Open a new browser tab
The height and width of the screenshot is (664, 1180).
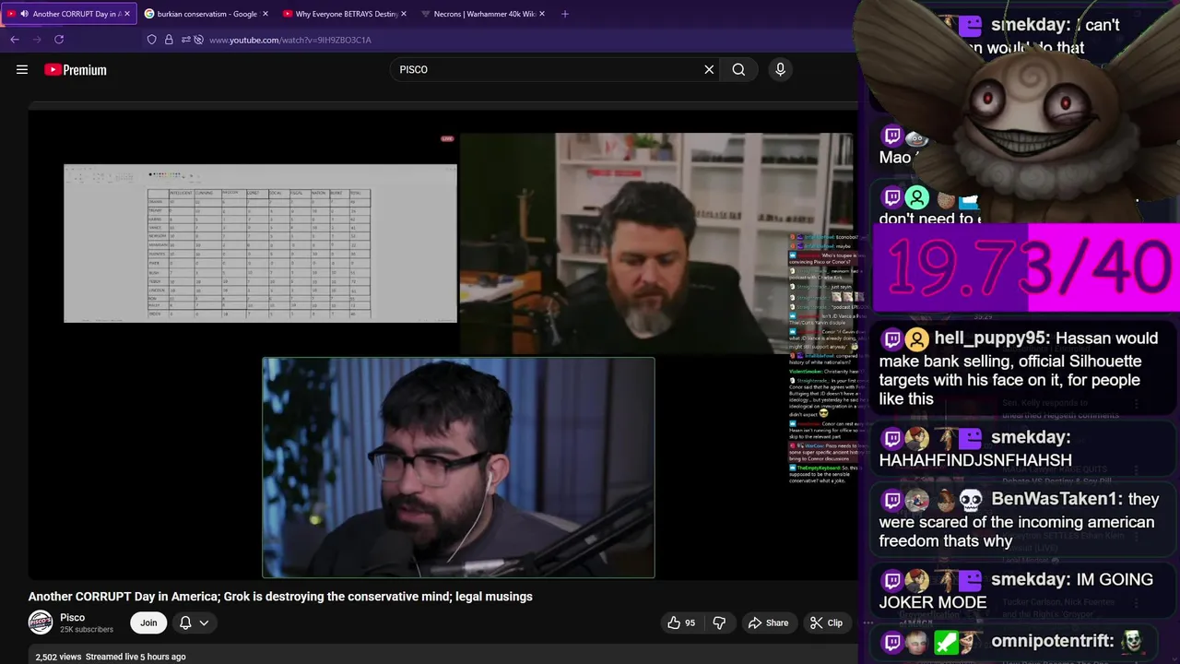tap(565, 14)
